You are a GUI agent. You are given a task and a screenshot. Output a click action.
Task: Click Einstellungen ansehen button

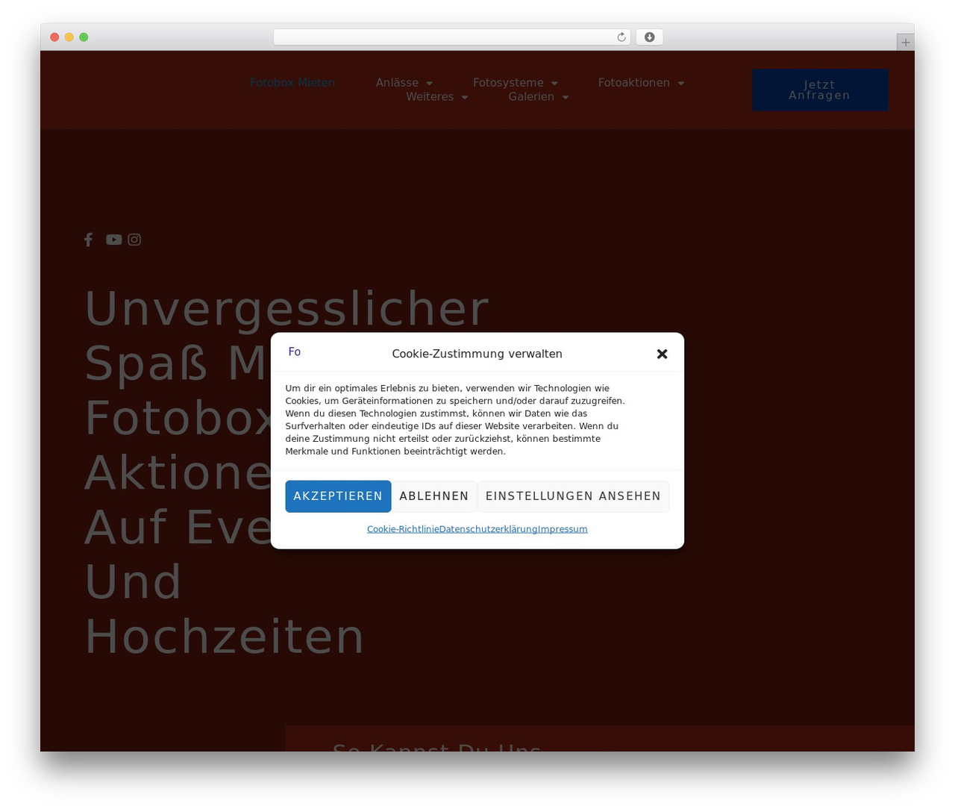573,496
